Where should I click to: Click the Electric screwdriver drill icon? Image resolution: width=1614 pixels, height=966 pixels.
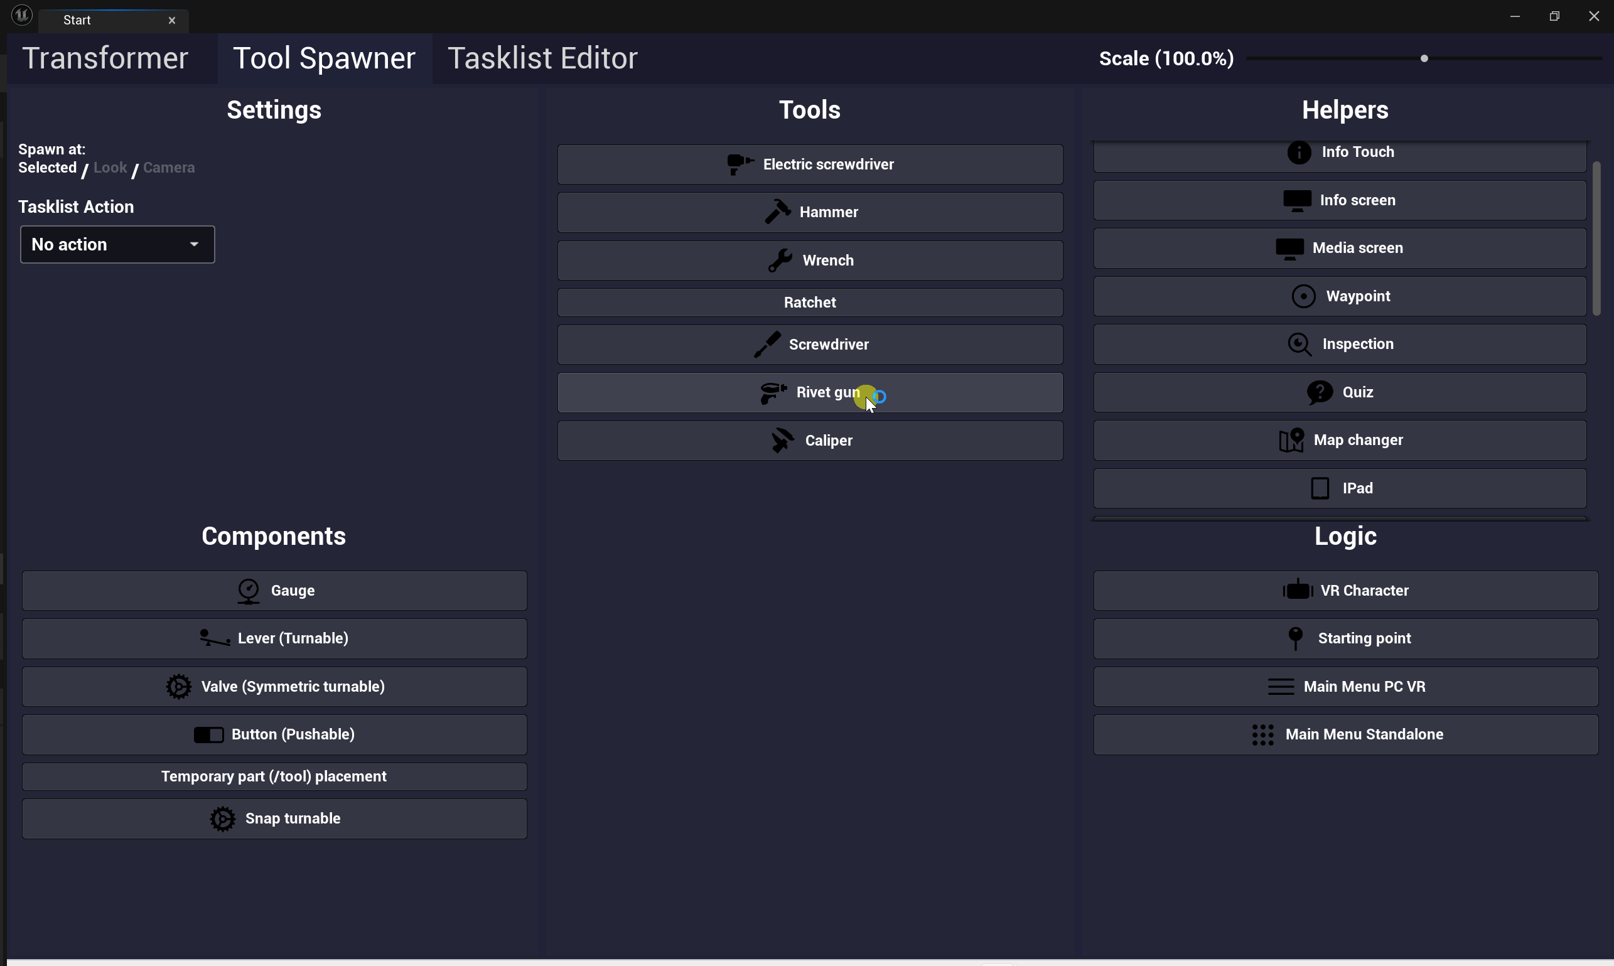tap(740, 164)
